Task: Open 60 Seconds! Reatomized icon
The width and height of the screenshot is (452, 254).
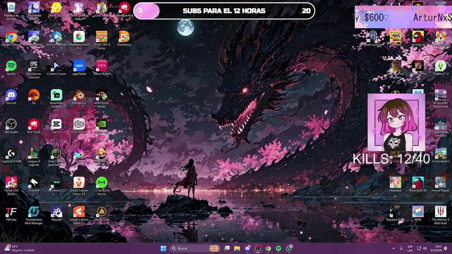Action: 440,95
